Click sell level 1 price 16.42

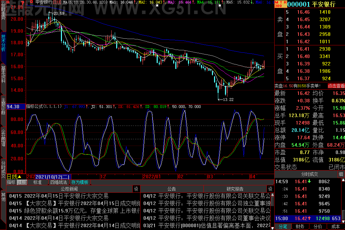point(303,41)
